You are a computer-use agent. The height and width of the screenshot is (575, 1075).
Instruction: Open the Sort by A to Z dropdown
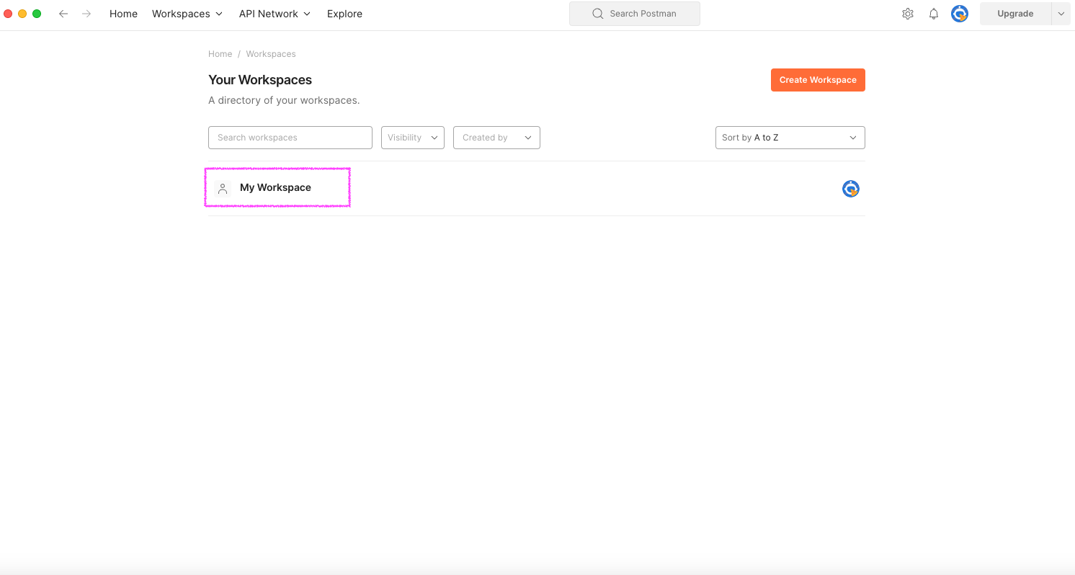pyautogui.click(x=790, y=138)
